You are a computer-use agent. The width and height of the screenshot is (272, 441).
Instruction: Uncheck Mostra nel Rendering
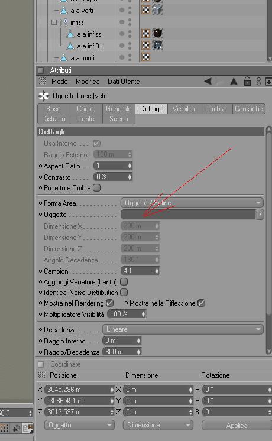click(x=110, y=303)
